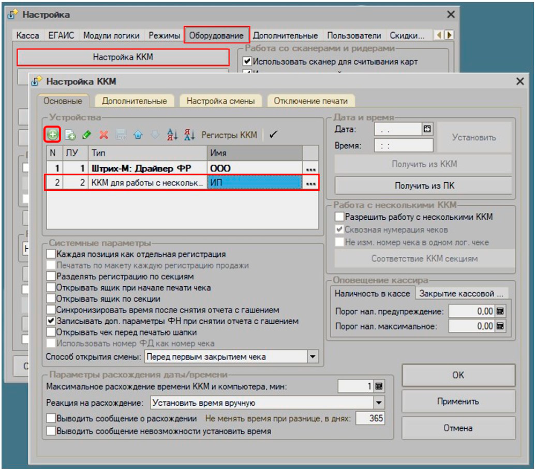Click the red X delete icon
Screen dimensions: 536x469
[x=104, y=135]
